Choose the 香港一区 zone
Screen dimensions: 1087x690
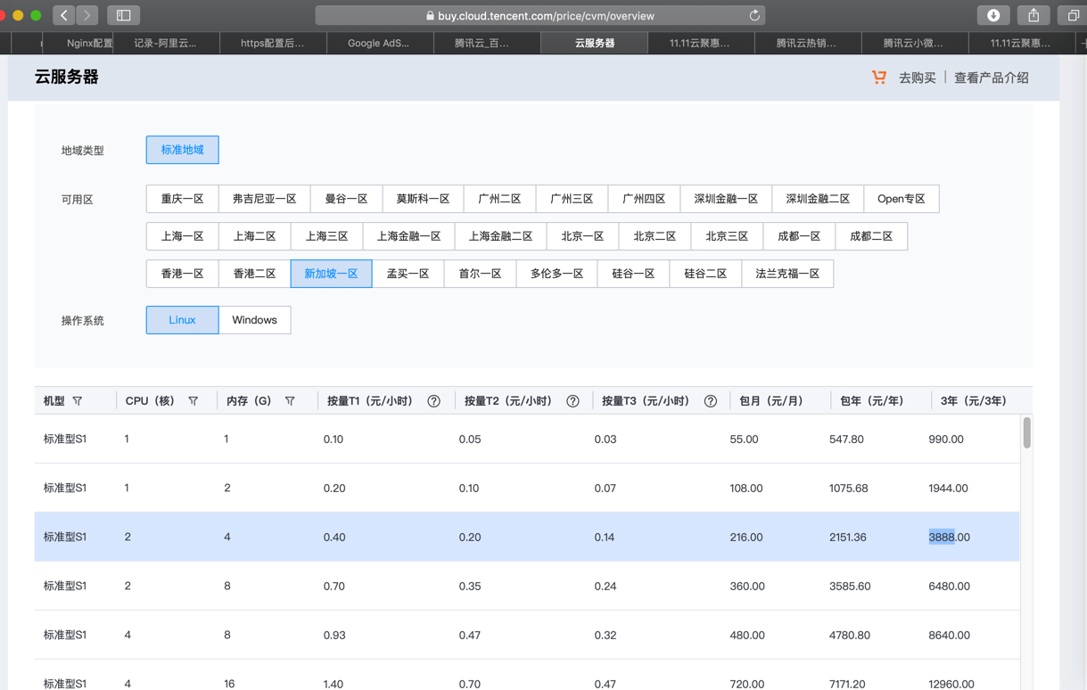pyautogui.click(x=182, y=274)
